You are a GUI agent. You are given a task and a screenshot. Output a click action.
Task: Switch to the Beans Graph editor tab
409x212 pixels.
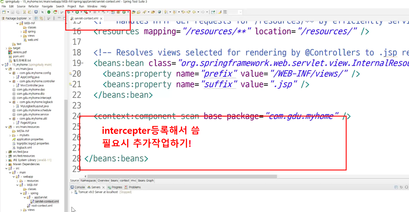click(x=146, y=180)
